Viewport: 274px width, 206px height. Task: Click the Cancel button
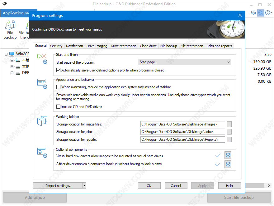[x=176, y=186]
